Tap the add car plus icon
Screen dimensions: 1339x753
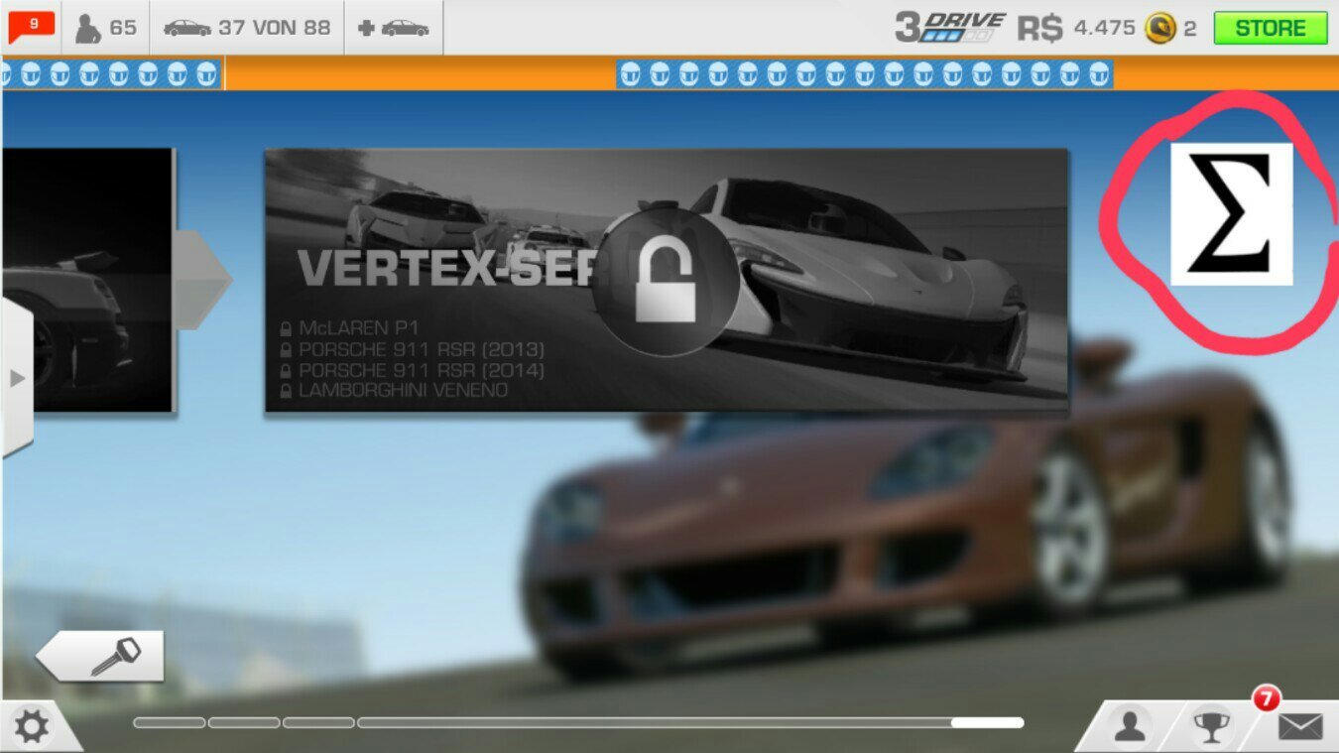click(394, 28)
